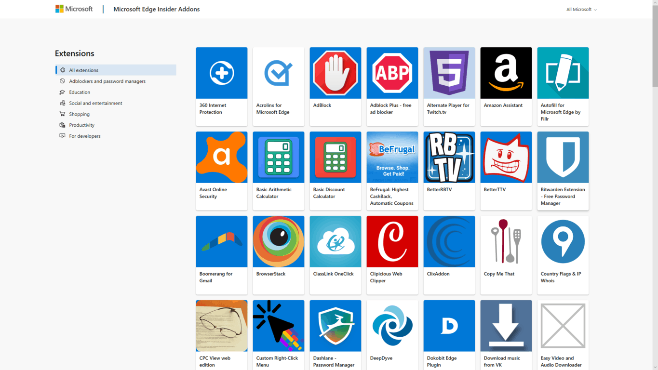Filter by Adblockers and password managers
This screenshot has width=658, height=370.
(x=107, y=81)
